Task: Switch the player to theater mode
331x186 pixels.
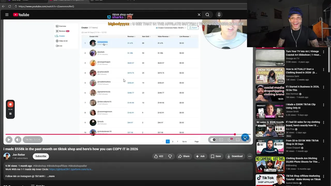Action: click(238, 140)
